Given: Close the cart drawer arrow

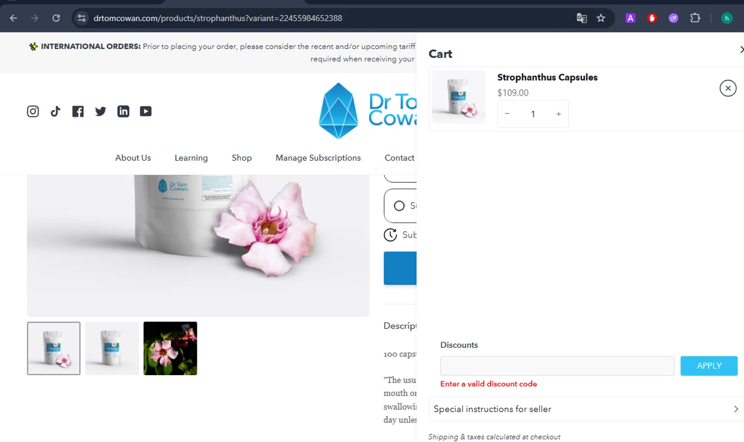Looking at the screenshot, I should [x=741, y=50].
